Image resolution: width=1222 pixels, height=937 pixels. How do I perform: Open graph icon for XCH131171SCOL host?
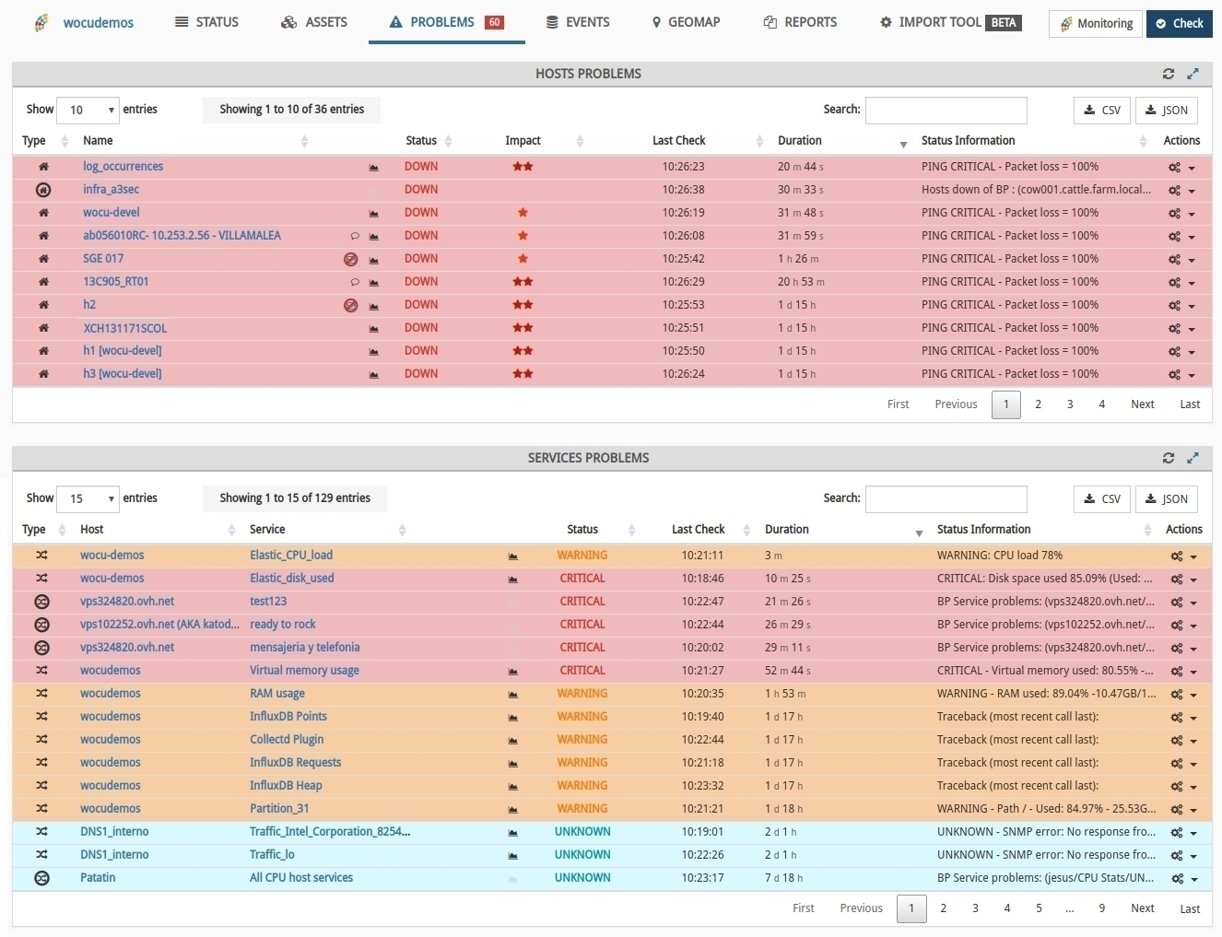click(x=374, y=329)
